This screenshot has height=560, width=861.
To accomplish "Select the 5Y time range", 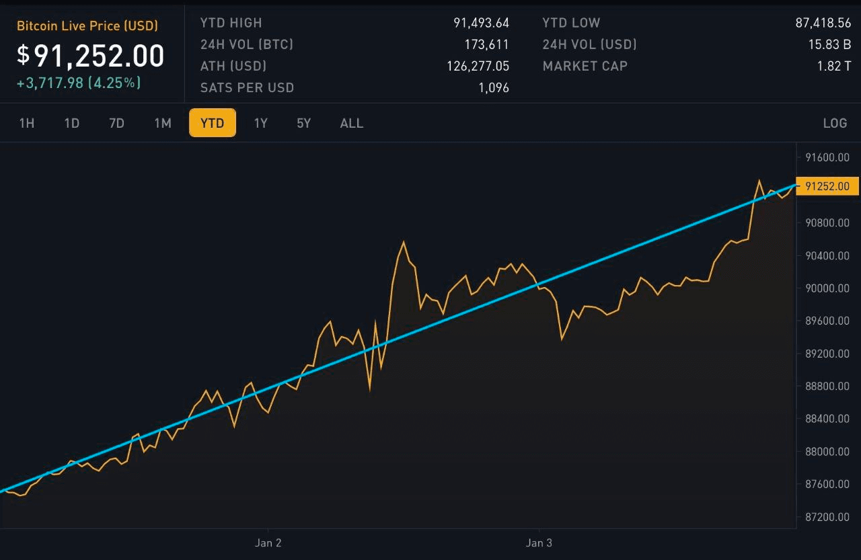I will (304, 123).
